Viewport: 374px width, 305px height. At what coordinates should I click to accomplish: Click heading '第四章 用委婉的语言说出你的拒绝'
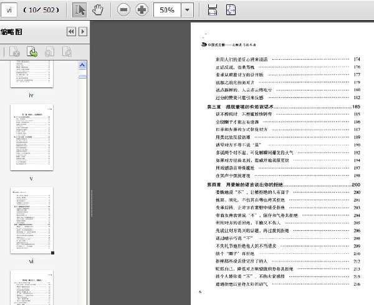(245, 185)
